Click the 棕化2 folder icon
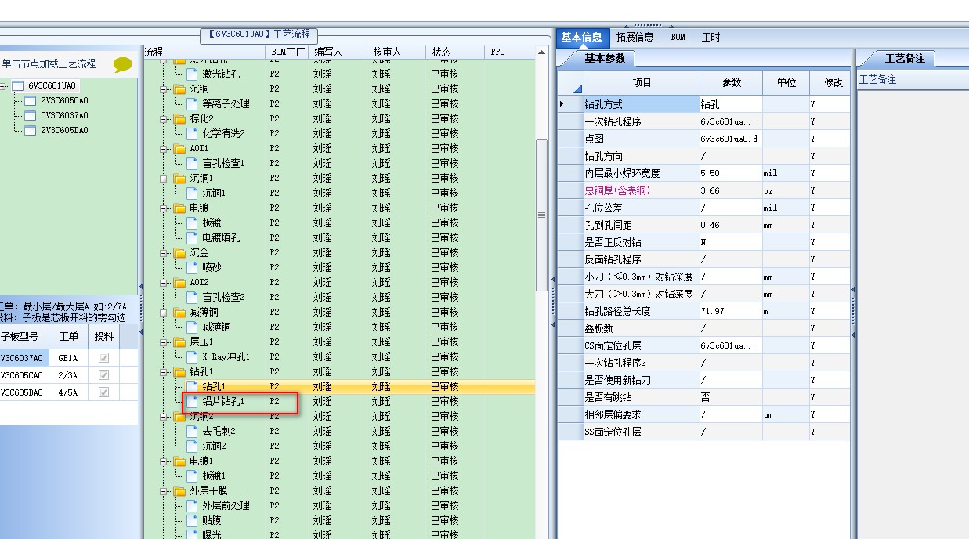 tap(179, 118)
